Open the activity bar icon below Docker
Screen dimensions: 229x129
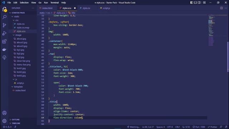pyautogui.click(x=4, y=57)
